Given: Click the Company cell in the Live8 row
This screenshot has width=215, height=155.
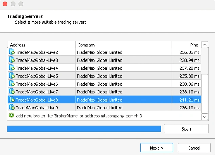Looking at the screenshot, I should 123,100.
